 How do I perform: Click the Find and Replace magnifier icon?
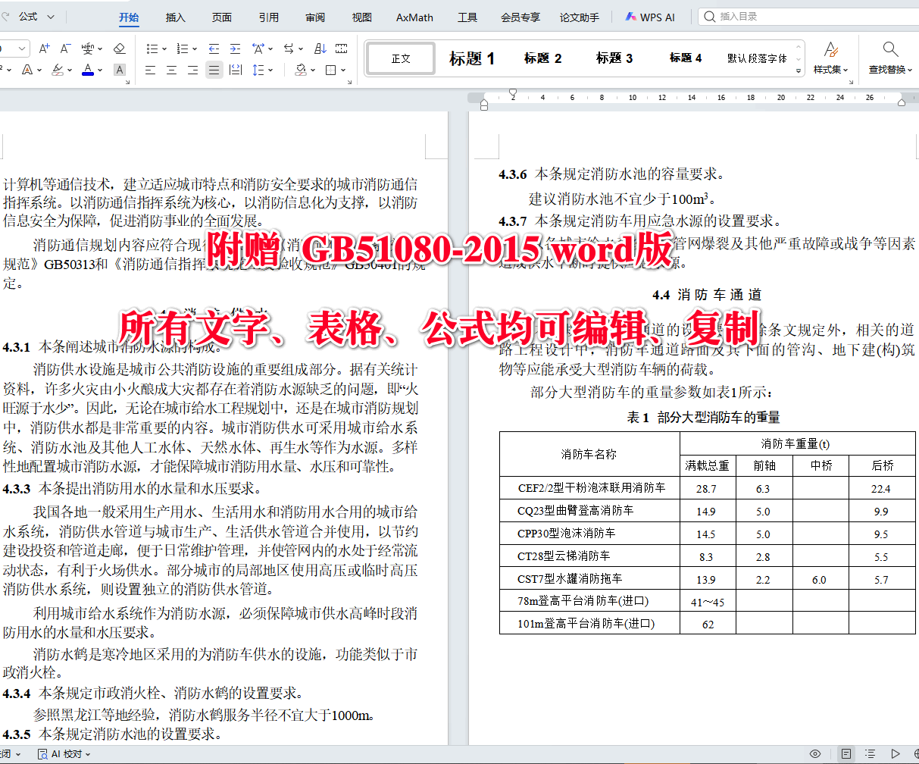click(890, 50)
